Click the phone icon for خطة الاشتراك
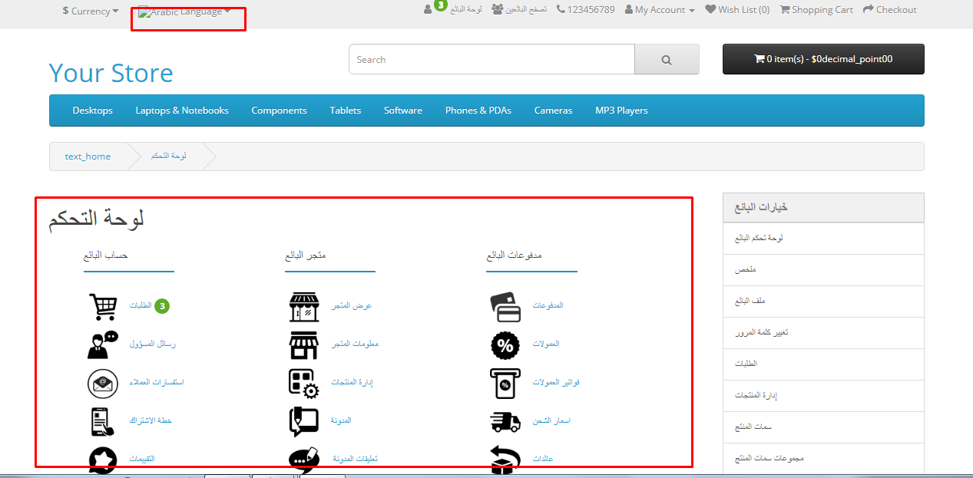The width and height of the screenshot is (973, 478). click(x=103, y=421)
